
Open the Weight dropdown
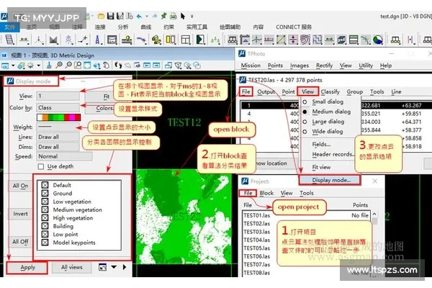[58, 127]
